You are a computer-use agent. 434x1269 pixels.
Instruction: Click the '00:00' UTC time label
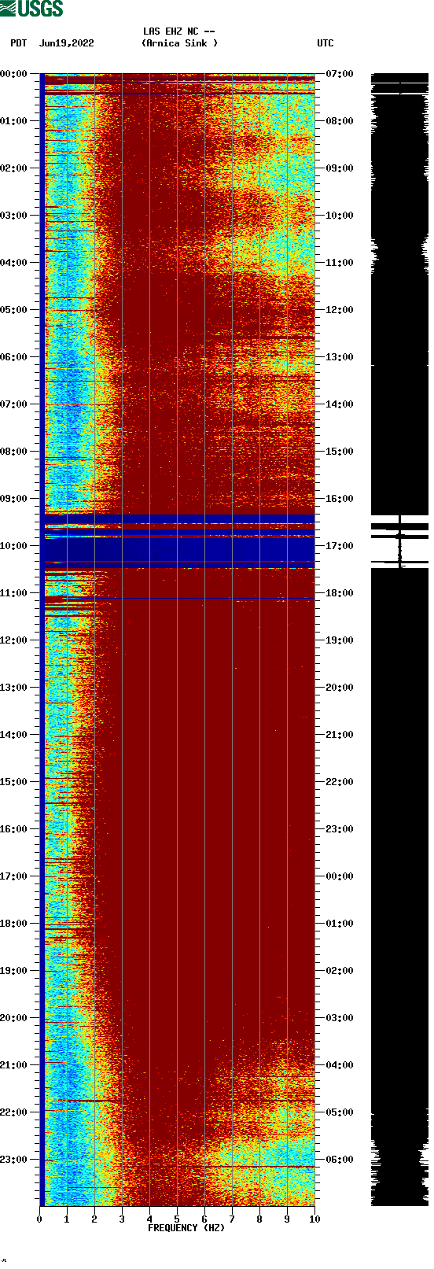point(340,876)
